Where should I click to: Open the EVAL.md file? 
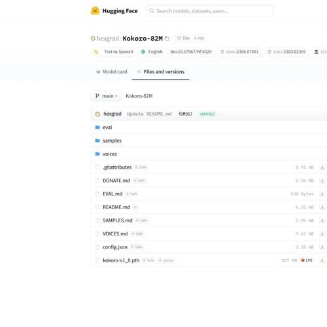pyautogui.click(x=112, y=194)
